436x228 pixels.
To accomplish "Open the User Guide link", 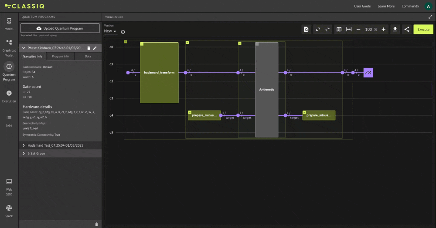I will pyautogui.click(x=362, y=6).
